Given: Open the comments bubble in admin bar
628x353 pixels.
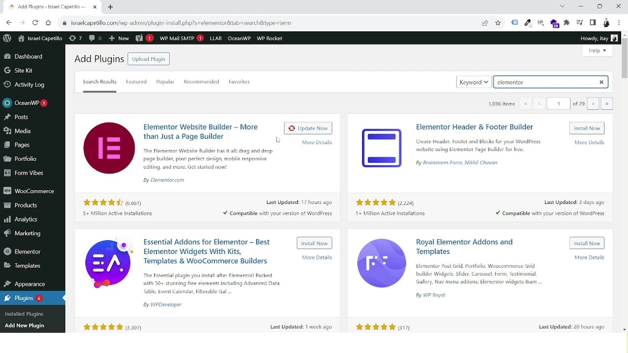Looking at the screenshot, I should click(x=95, y=38).
